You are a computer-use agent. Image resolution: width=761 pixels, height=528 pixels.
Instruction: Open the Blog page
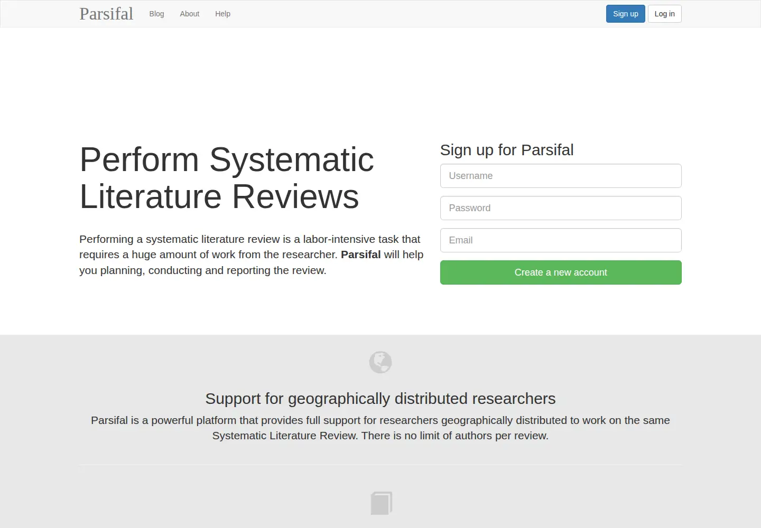click(x=156, y=14)
